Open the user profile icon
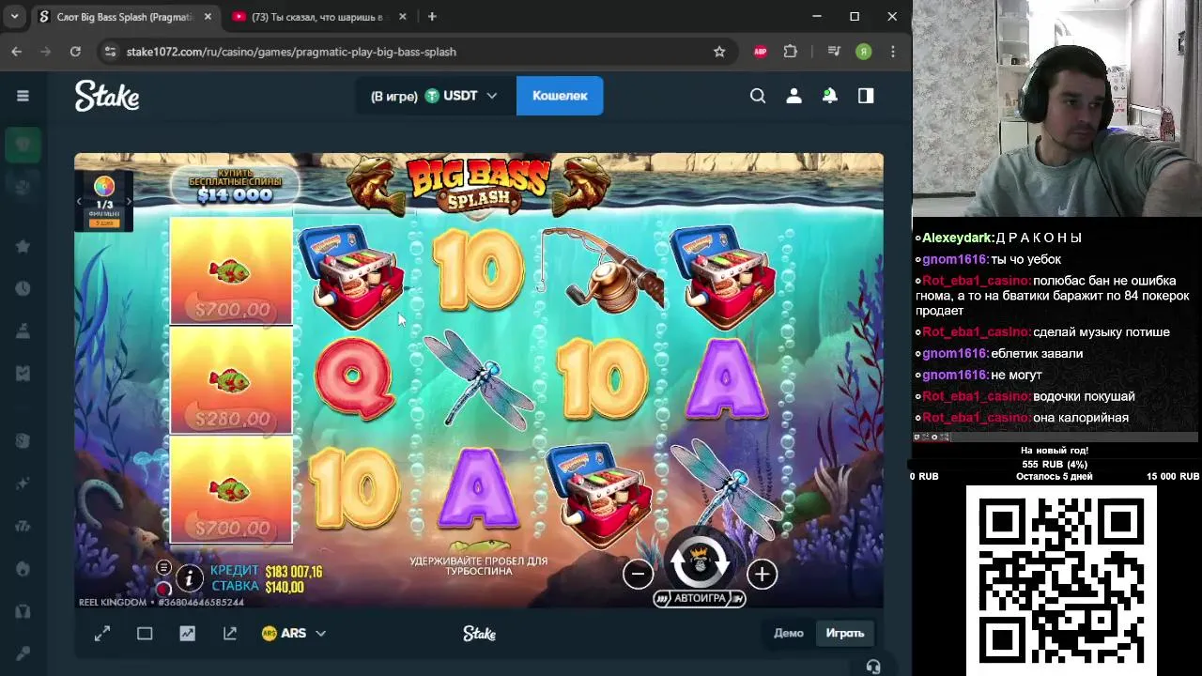 tap(794, 95)
